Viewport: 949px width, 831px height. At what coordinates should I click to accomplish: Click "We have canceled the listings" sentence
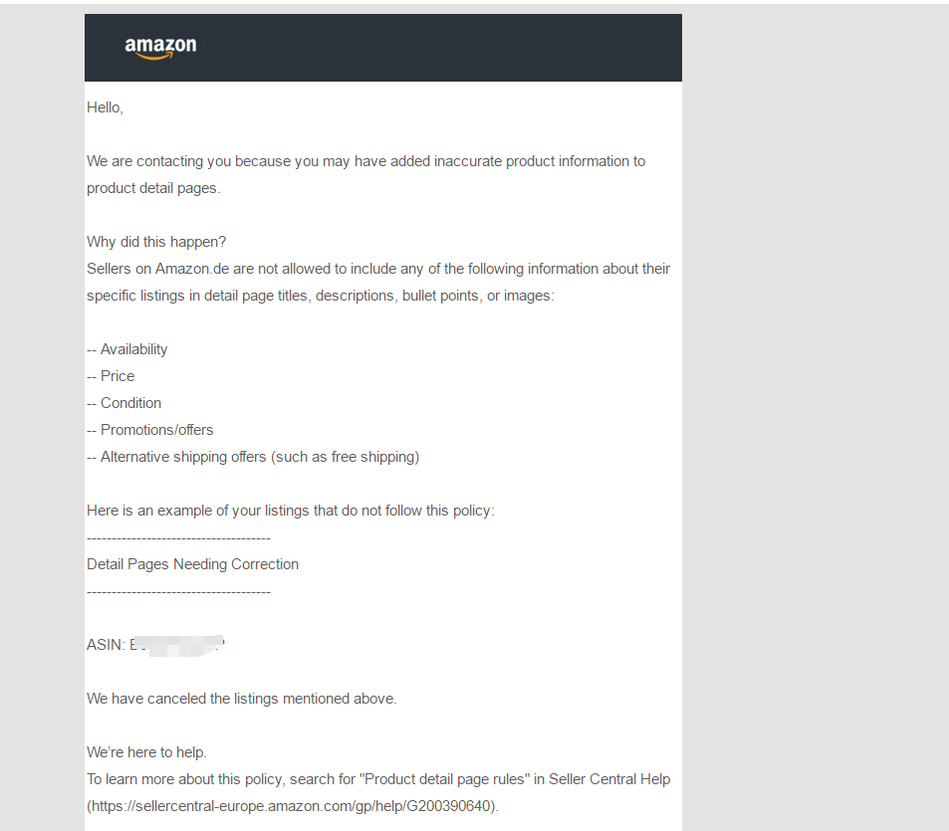242,699
